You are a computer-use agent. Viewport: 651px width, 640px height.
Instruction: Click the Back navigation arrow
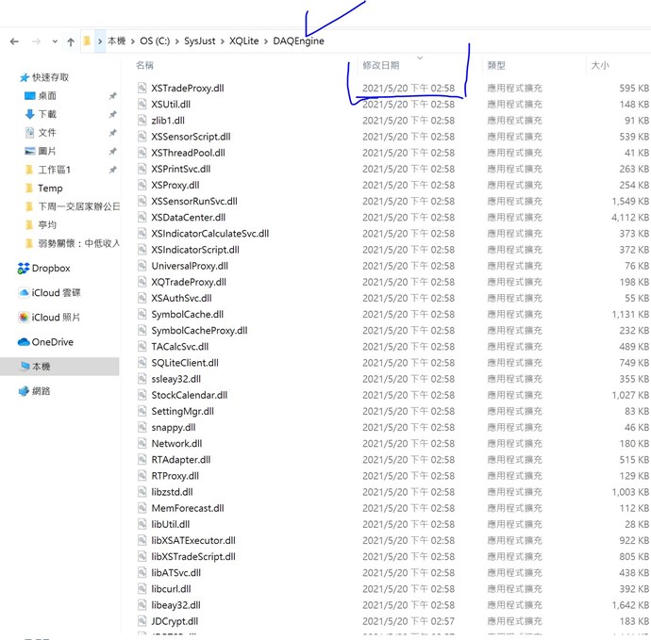[x=14, y=41]
